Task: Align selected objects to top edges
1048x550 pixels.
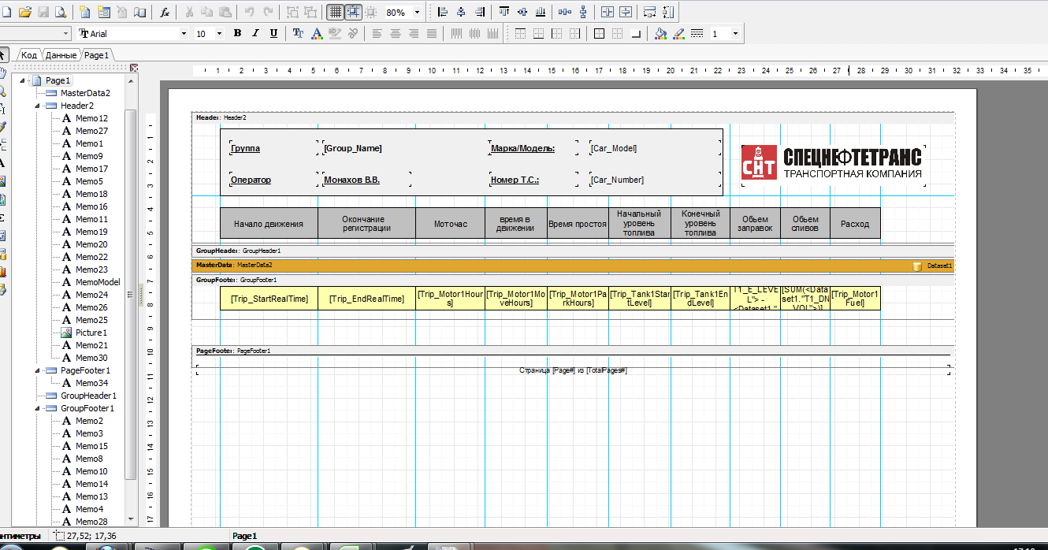Action: 504,13
